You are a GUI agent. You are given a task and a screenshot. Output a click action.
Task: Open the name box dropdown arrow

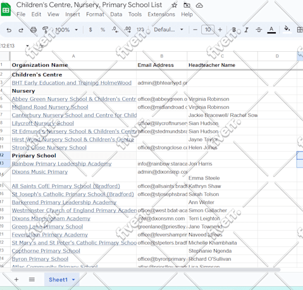tap(27, 46)
